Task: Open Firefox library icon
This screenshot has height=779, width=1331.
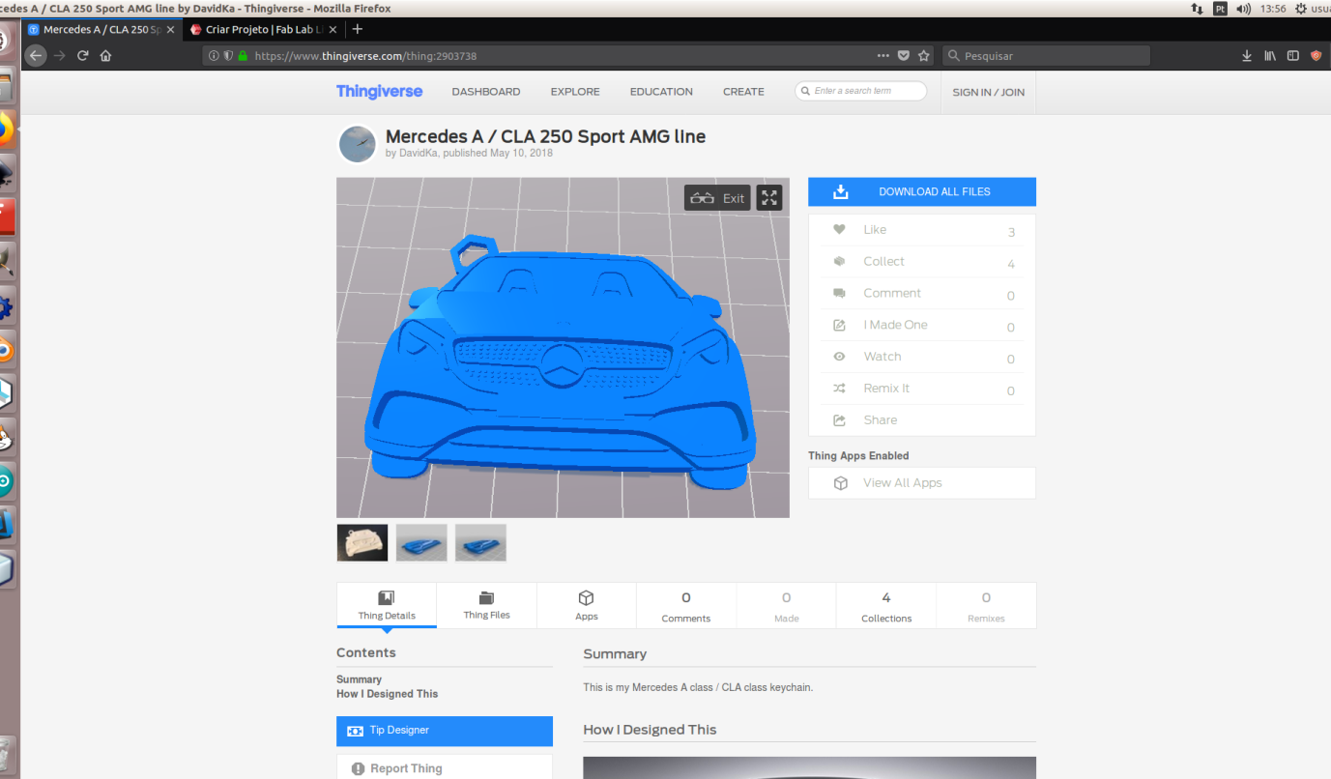Action: pyautogui.click(x=1270, y=56)
